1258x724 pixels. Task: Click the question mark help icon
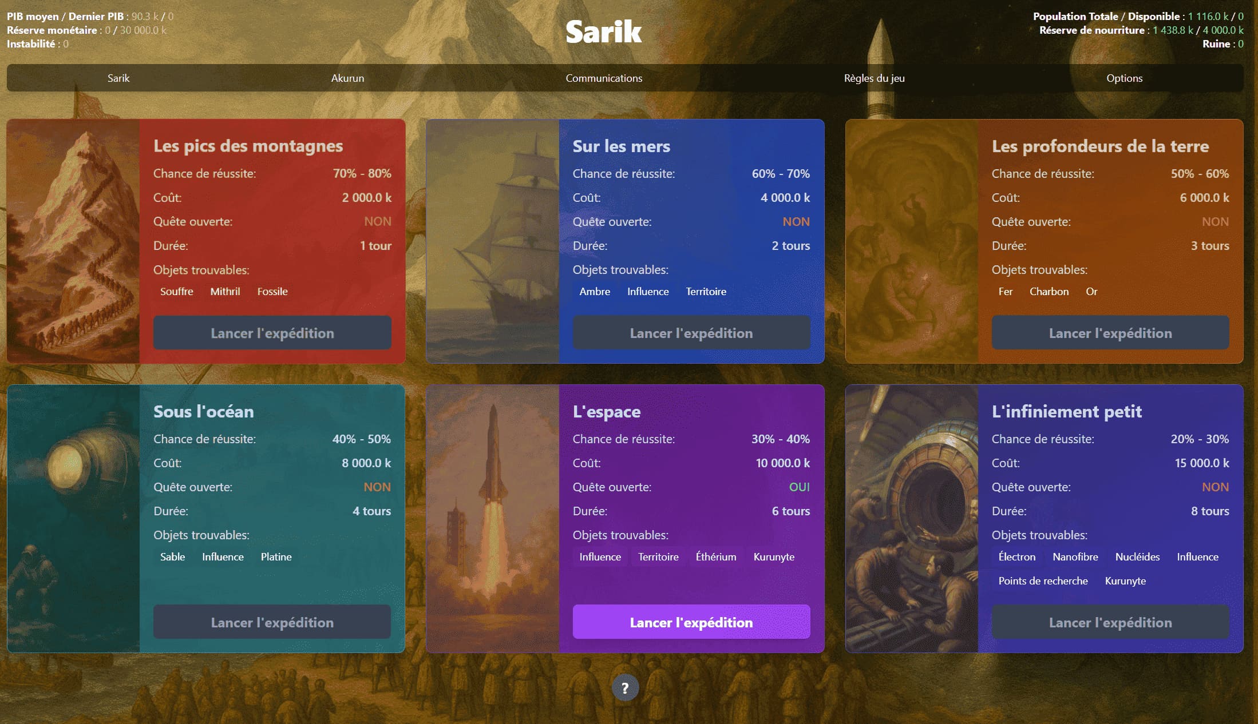click(624, 688)
